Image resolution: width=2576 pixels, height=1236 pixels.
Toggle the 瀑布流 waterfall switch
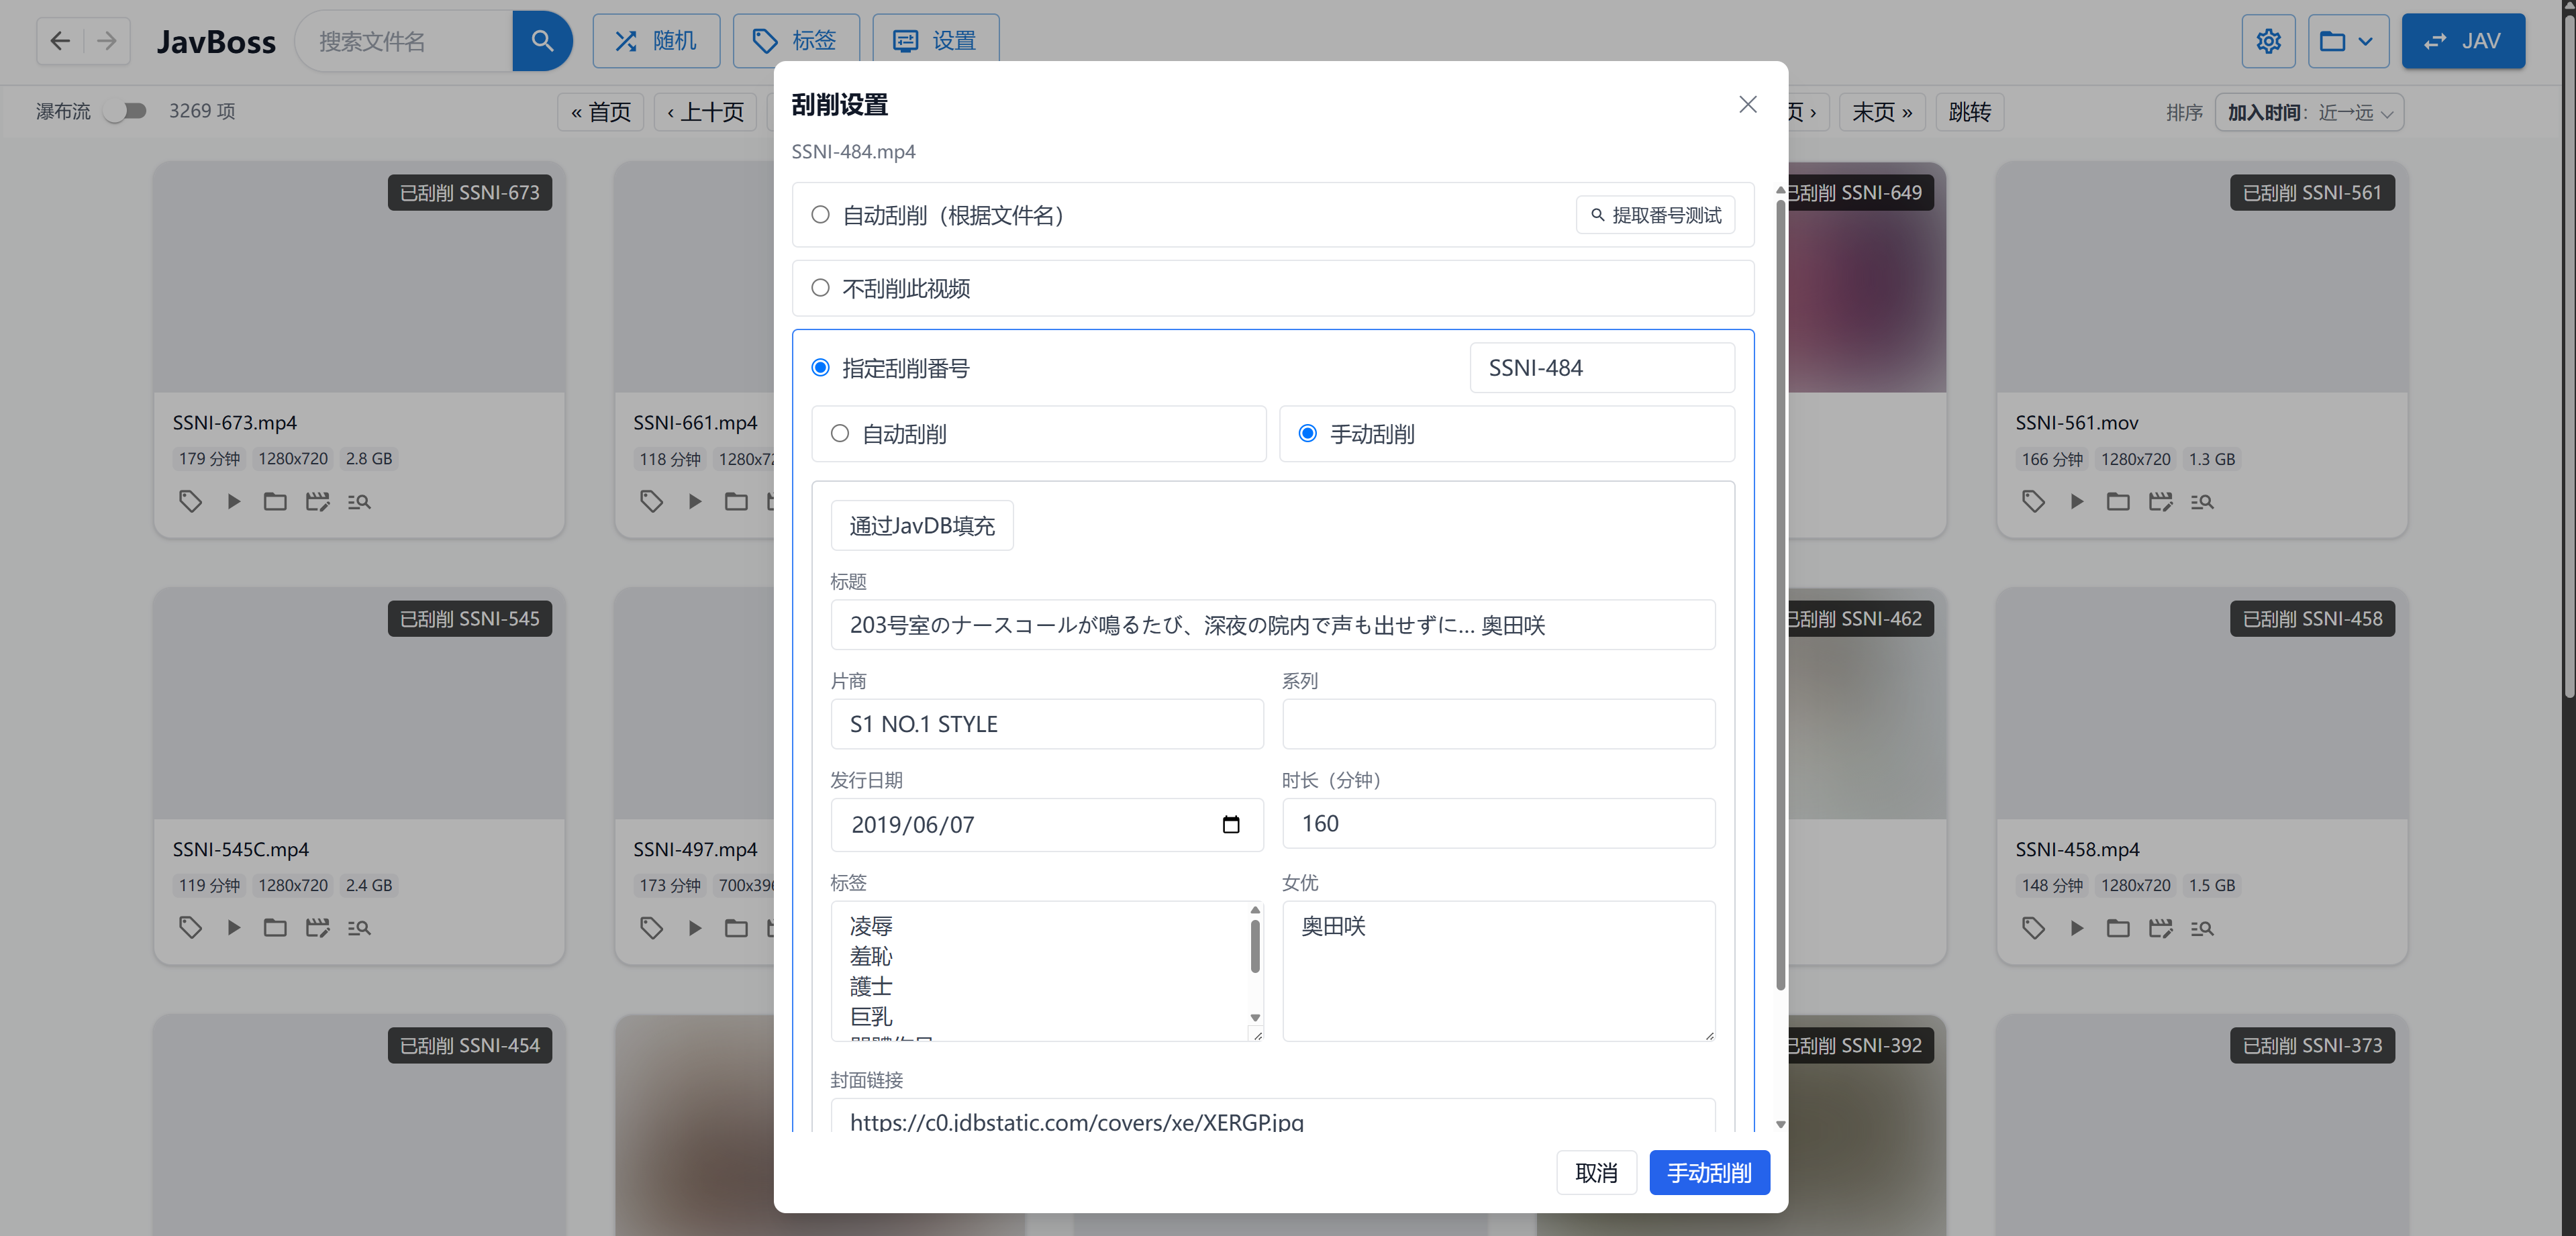point(126,111)
